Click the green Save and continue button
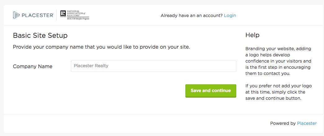Image resolution: width=324 pixels, height=136 pixels. (211, 91)
